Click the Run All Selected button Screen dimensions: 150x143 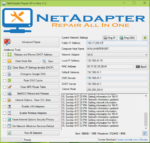(x=33, y=133)
